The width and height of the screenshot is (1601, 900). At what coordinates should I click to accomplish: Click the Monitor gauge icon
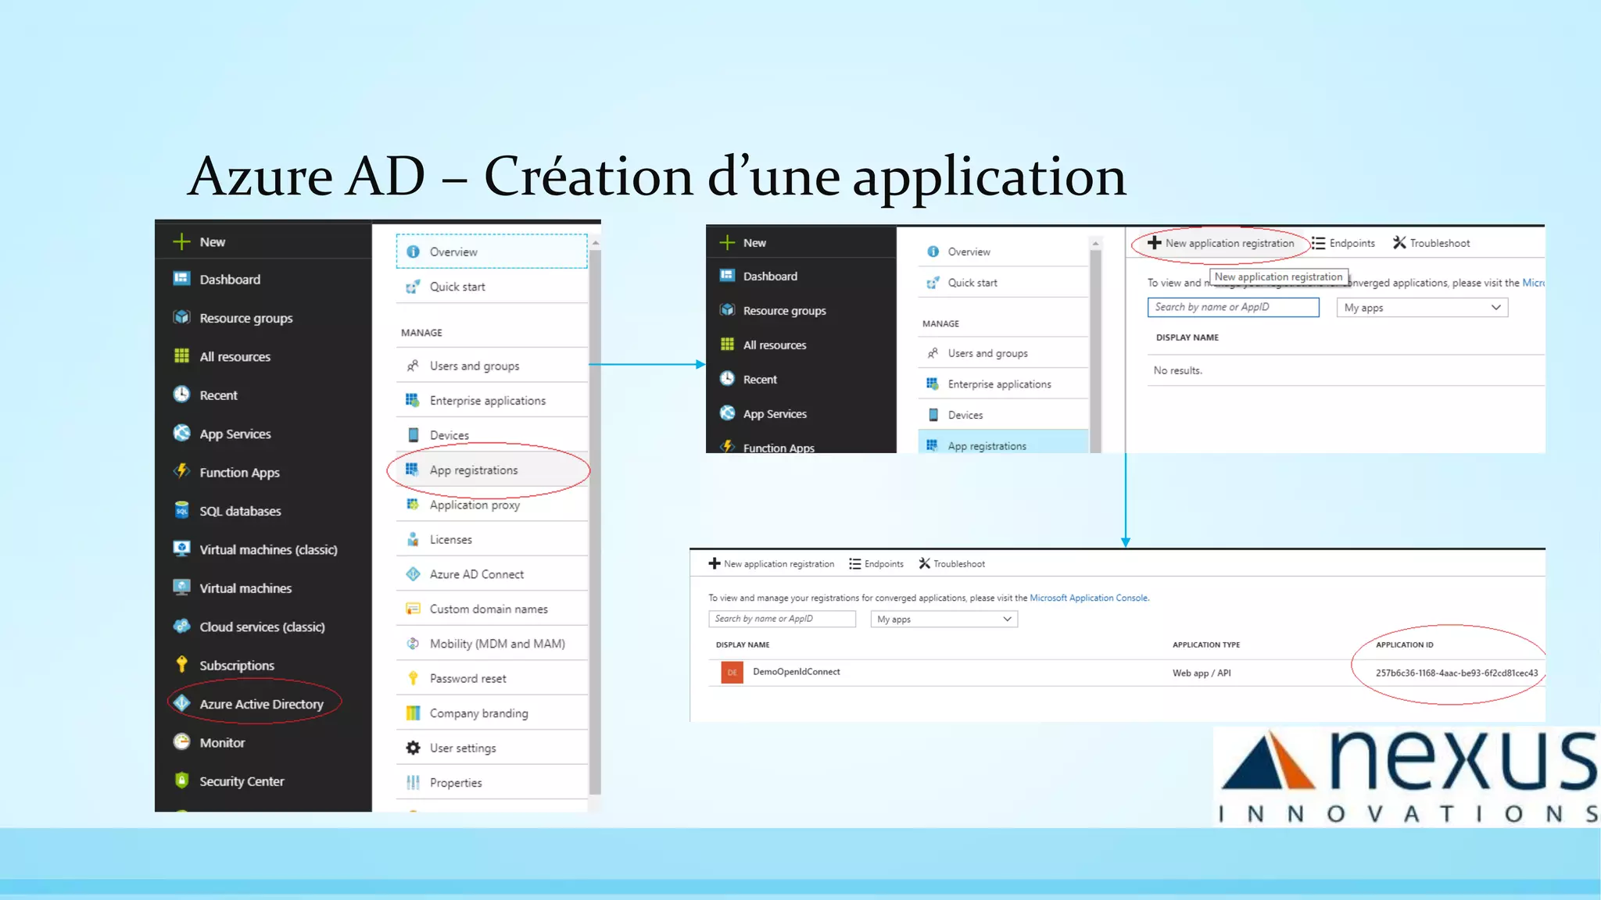[x=181, y=741]
